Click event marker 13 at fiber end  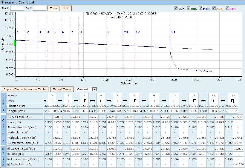pyautogui.click(x=173, y=32)
